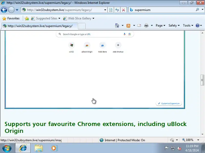The image size is (205, 153).
Task: Open the recent pages dropdown arrow
Action: (x=17, y=10)
